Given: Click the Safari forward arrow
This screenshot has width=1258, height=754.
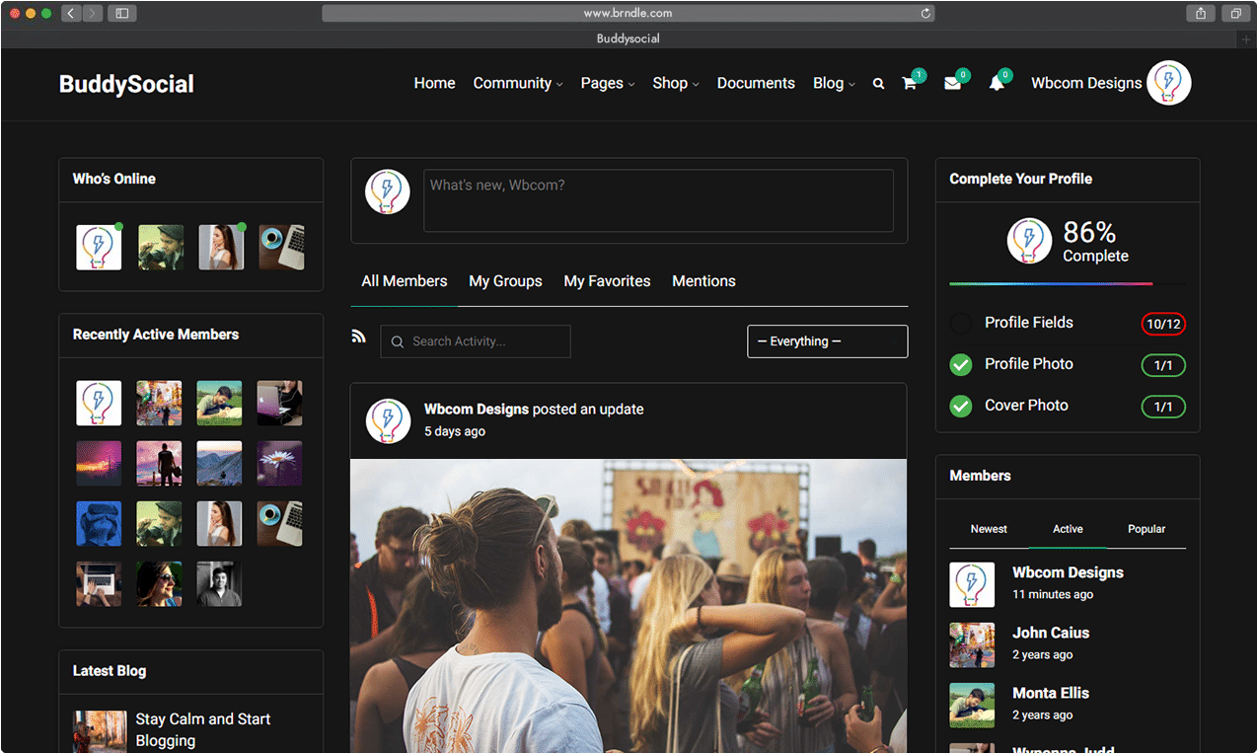Looking at the screenshot, I should [x=93, y=13].
